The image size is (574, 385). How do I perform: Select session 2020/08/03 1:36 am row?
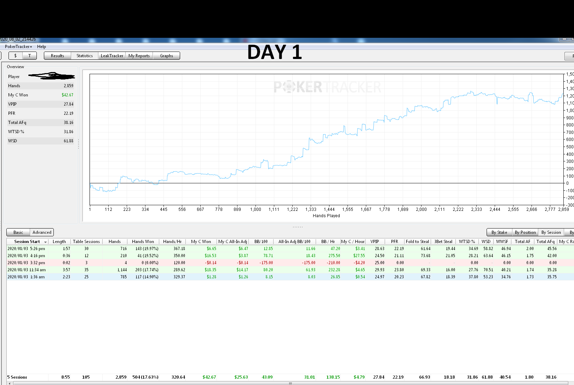click(x=290, y=277)
